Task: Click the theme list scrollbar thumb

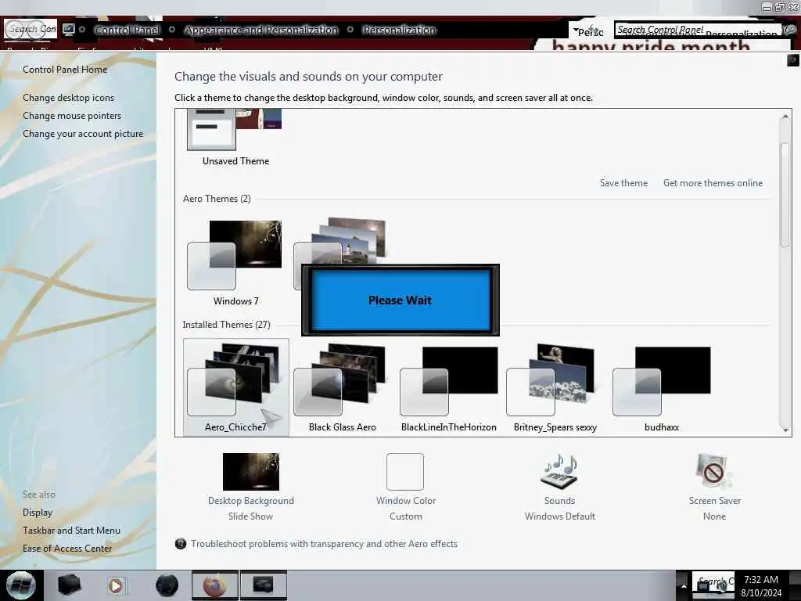Action: (785, 196)
